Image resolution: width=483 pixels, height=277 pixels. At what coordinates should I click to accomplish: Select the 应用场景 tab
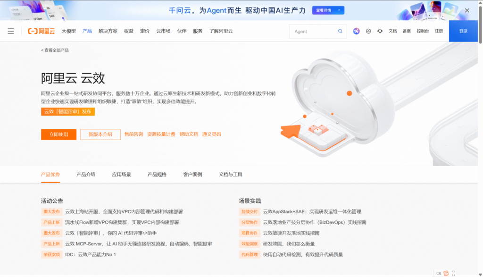pos(121,175)
